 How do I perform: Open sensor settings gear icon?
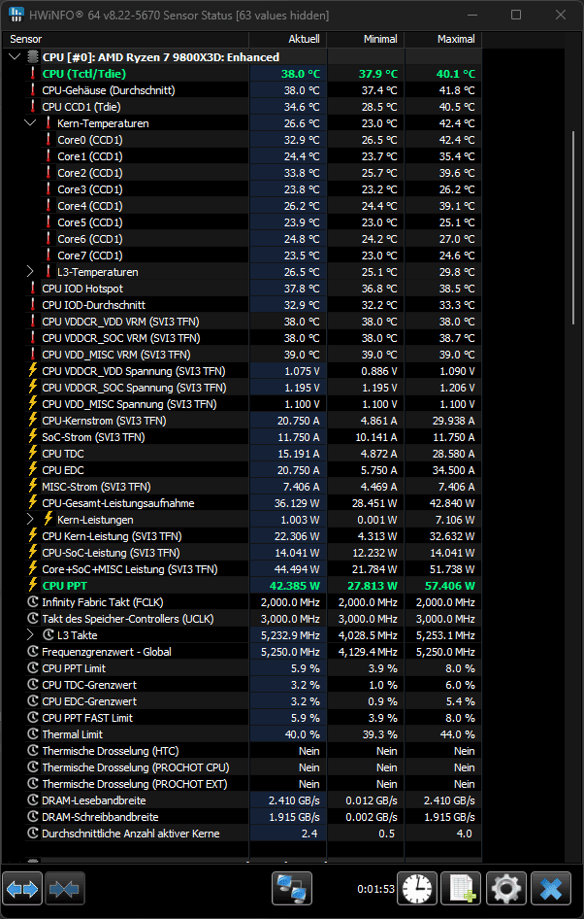coord(506,889)
